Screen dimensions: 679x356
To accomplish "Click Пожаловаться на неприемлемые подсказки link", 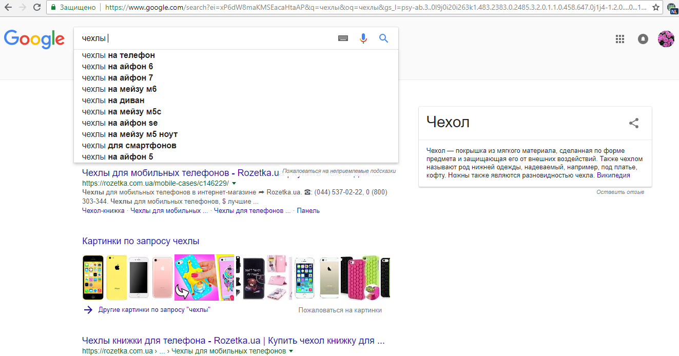I will coord(339,171).
